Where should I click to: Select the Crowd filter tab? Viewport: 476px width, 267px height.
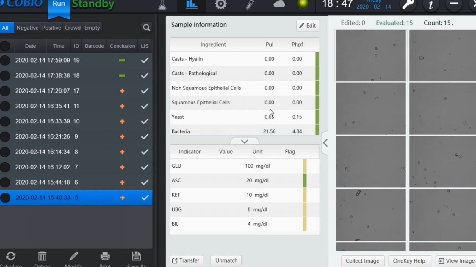(x=73, y=28)
